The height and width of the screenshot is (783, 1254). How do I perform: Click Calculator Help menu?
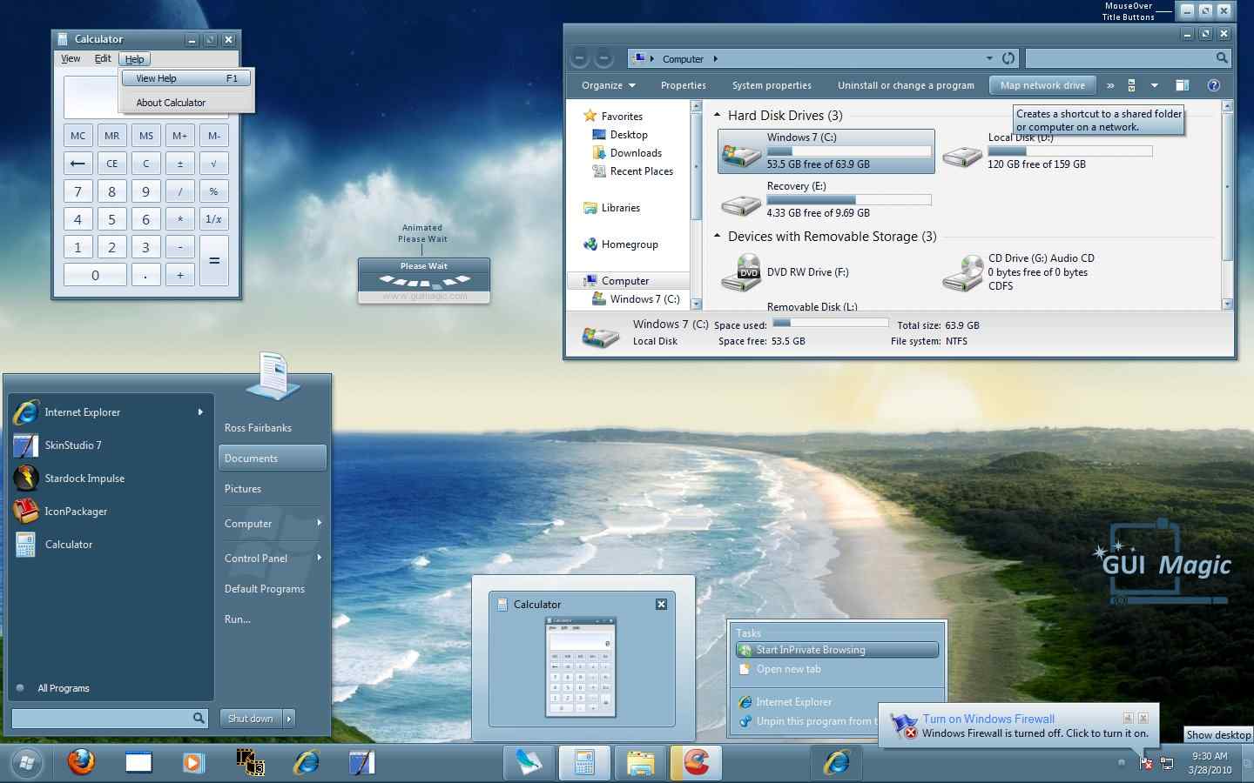coord(134,59)
